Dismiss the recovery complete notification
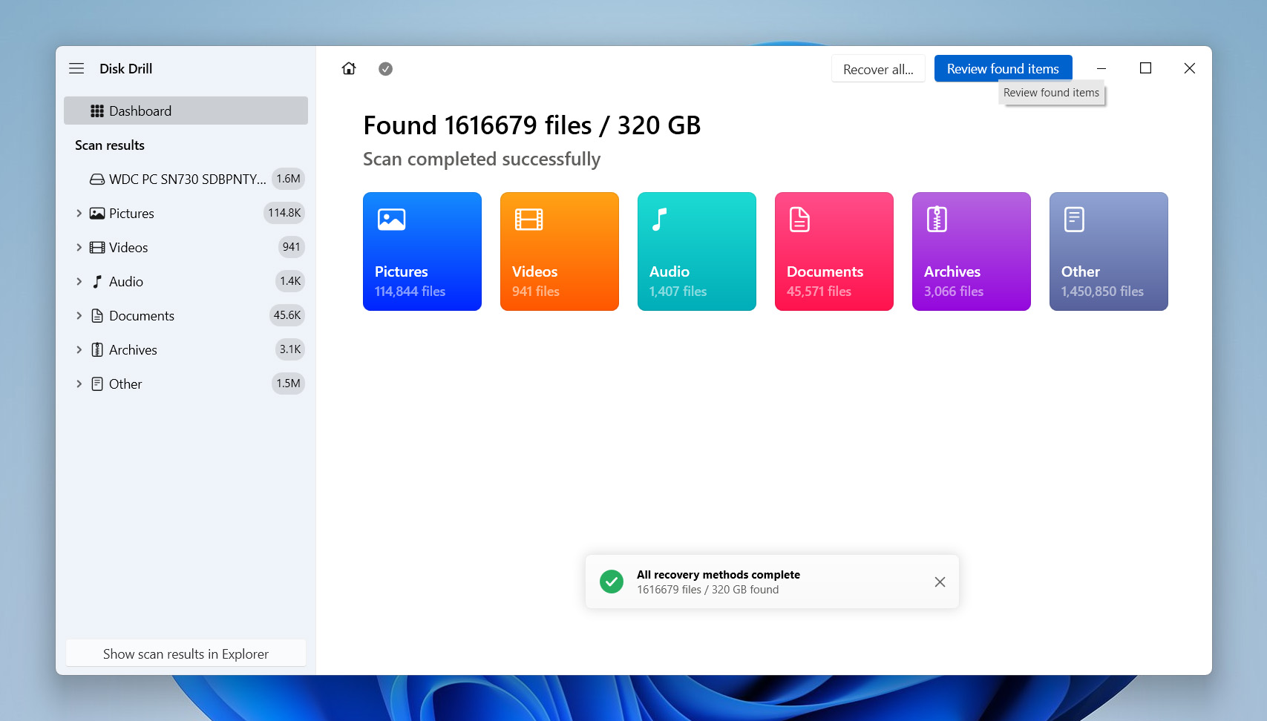 (x=940, y=582)
